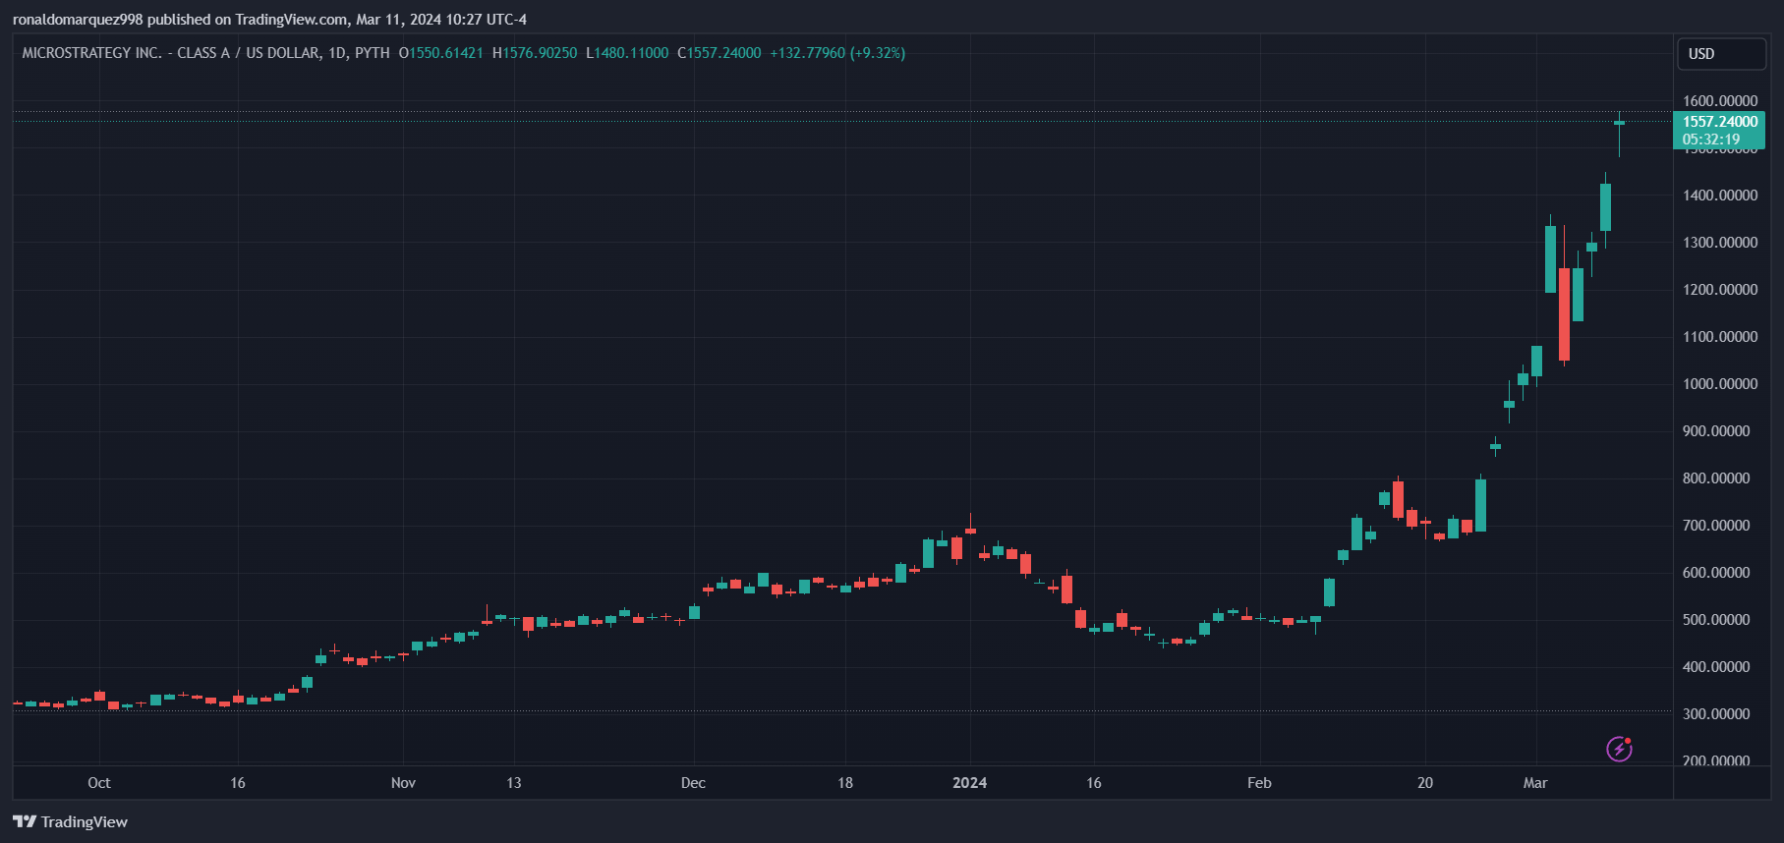Select the open value O1550.61421
Image resolution: width=1784 pixels, height=843 pixels.
tap(441, 53)
